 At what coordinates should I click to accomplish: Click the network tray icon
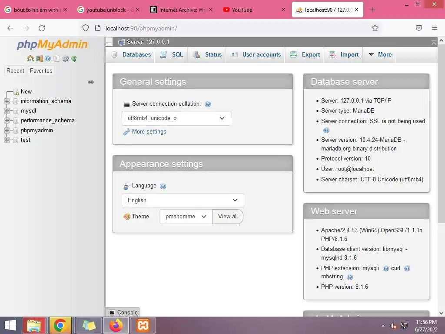coord(404,326)
